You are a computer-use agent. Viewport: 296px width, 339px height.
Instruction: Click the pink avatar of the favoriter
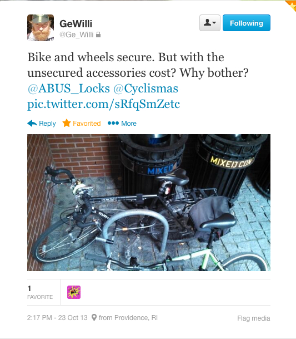pyautogui.click(x=74, y=292)
